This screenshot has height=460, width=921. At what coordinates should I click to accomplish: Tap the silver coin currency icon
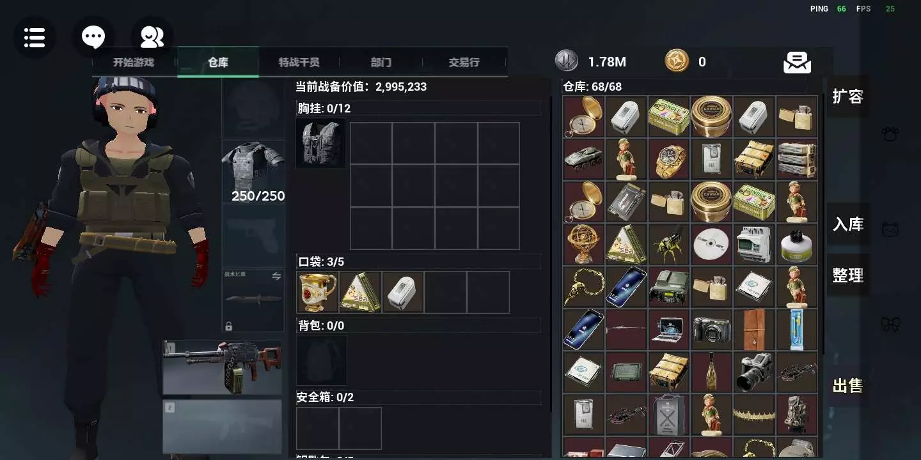click(x=566, y=61)
